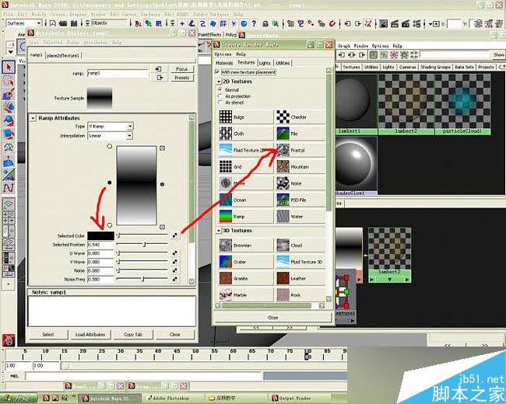Switch to the Utilities tab in Create Render Node
This screenshot has height=404, width=506.
(283, 63)
